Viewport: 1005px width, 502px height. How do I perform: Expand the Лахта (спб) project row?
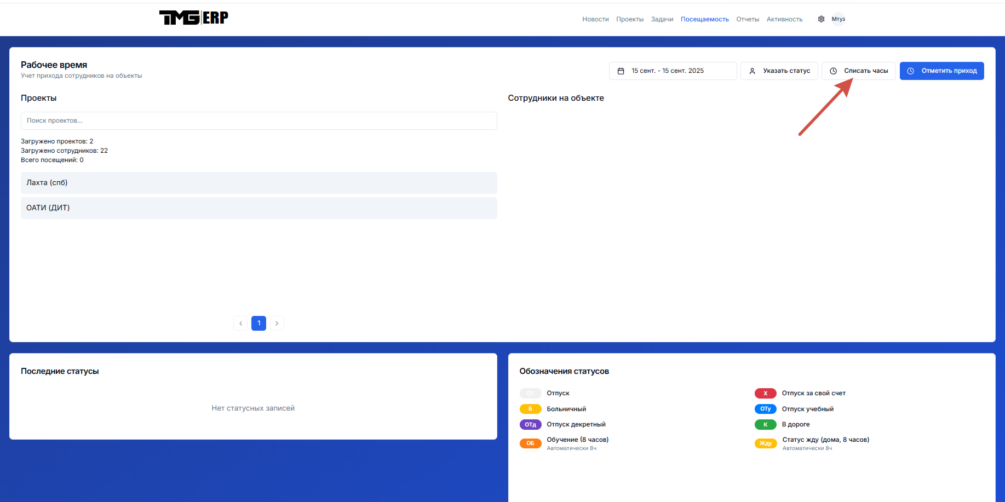click(259, 183)
